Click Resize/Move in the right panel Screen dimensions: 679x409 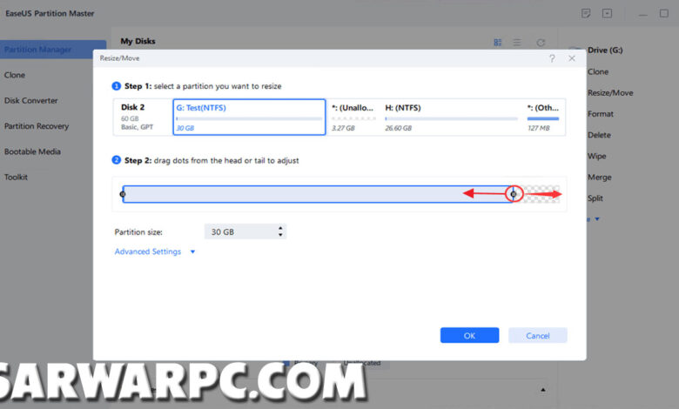(610, 93)
